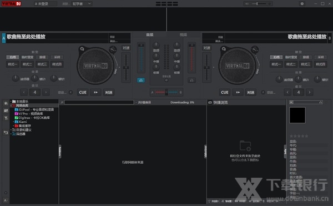Select Digitrax karaoke library entry
The height and width of the screenshot is (206, 333).
tap(32, 118)
